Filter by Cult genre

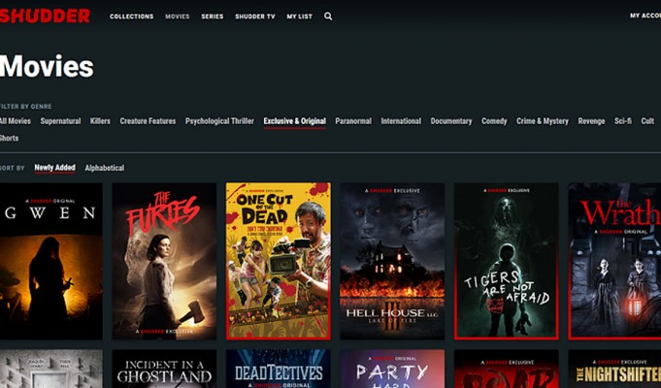click(x=647, y=121)
